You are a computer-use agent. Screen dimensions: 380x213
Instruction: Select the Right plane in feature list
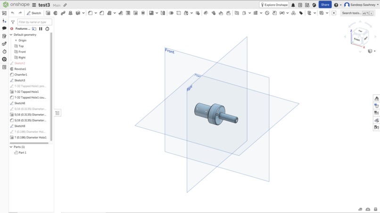(x=22, y=57)
